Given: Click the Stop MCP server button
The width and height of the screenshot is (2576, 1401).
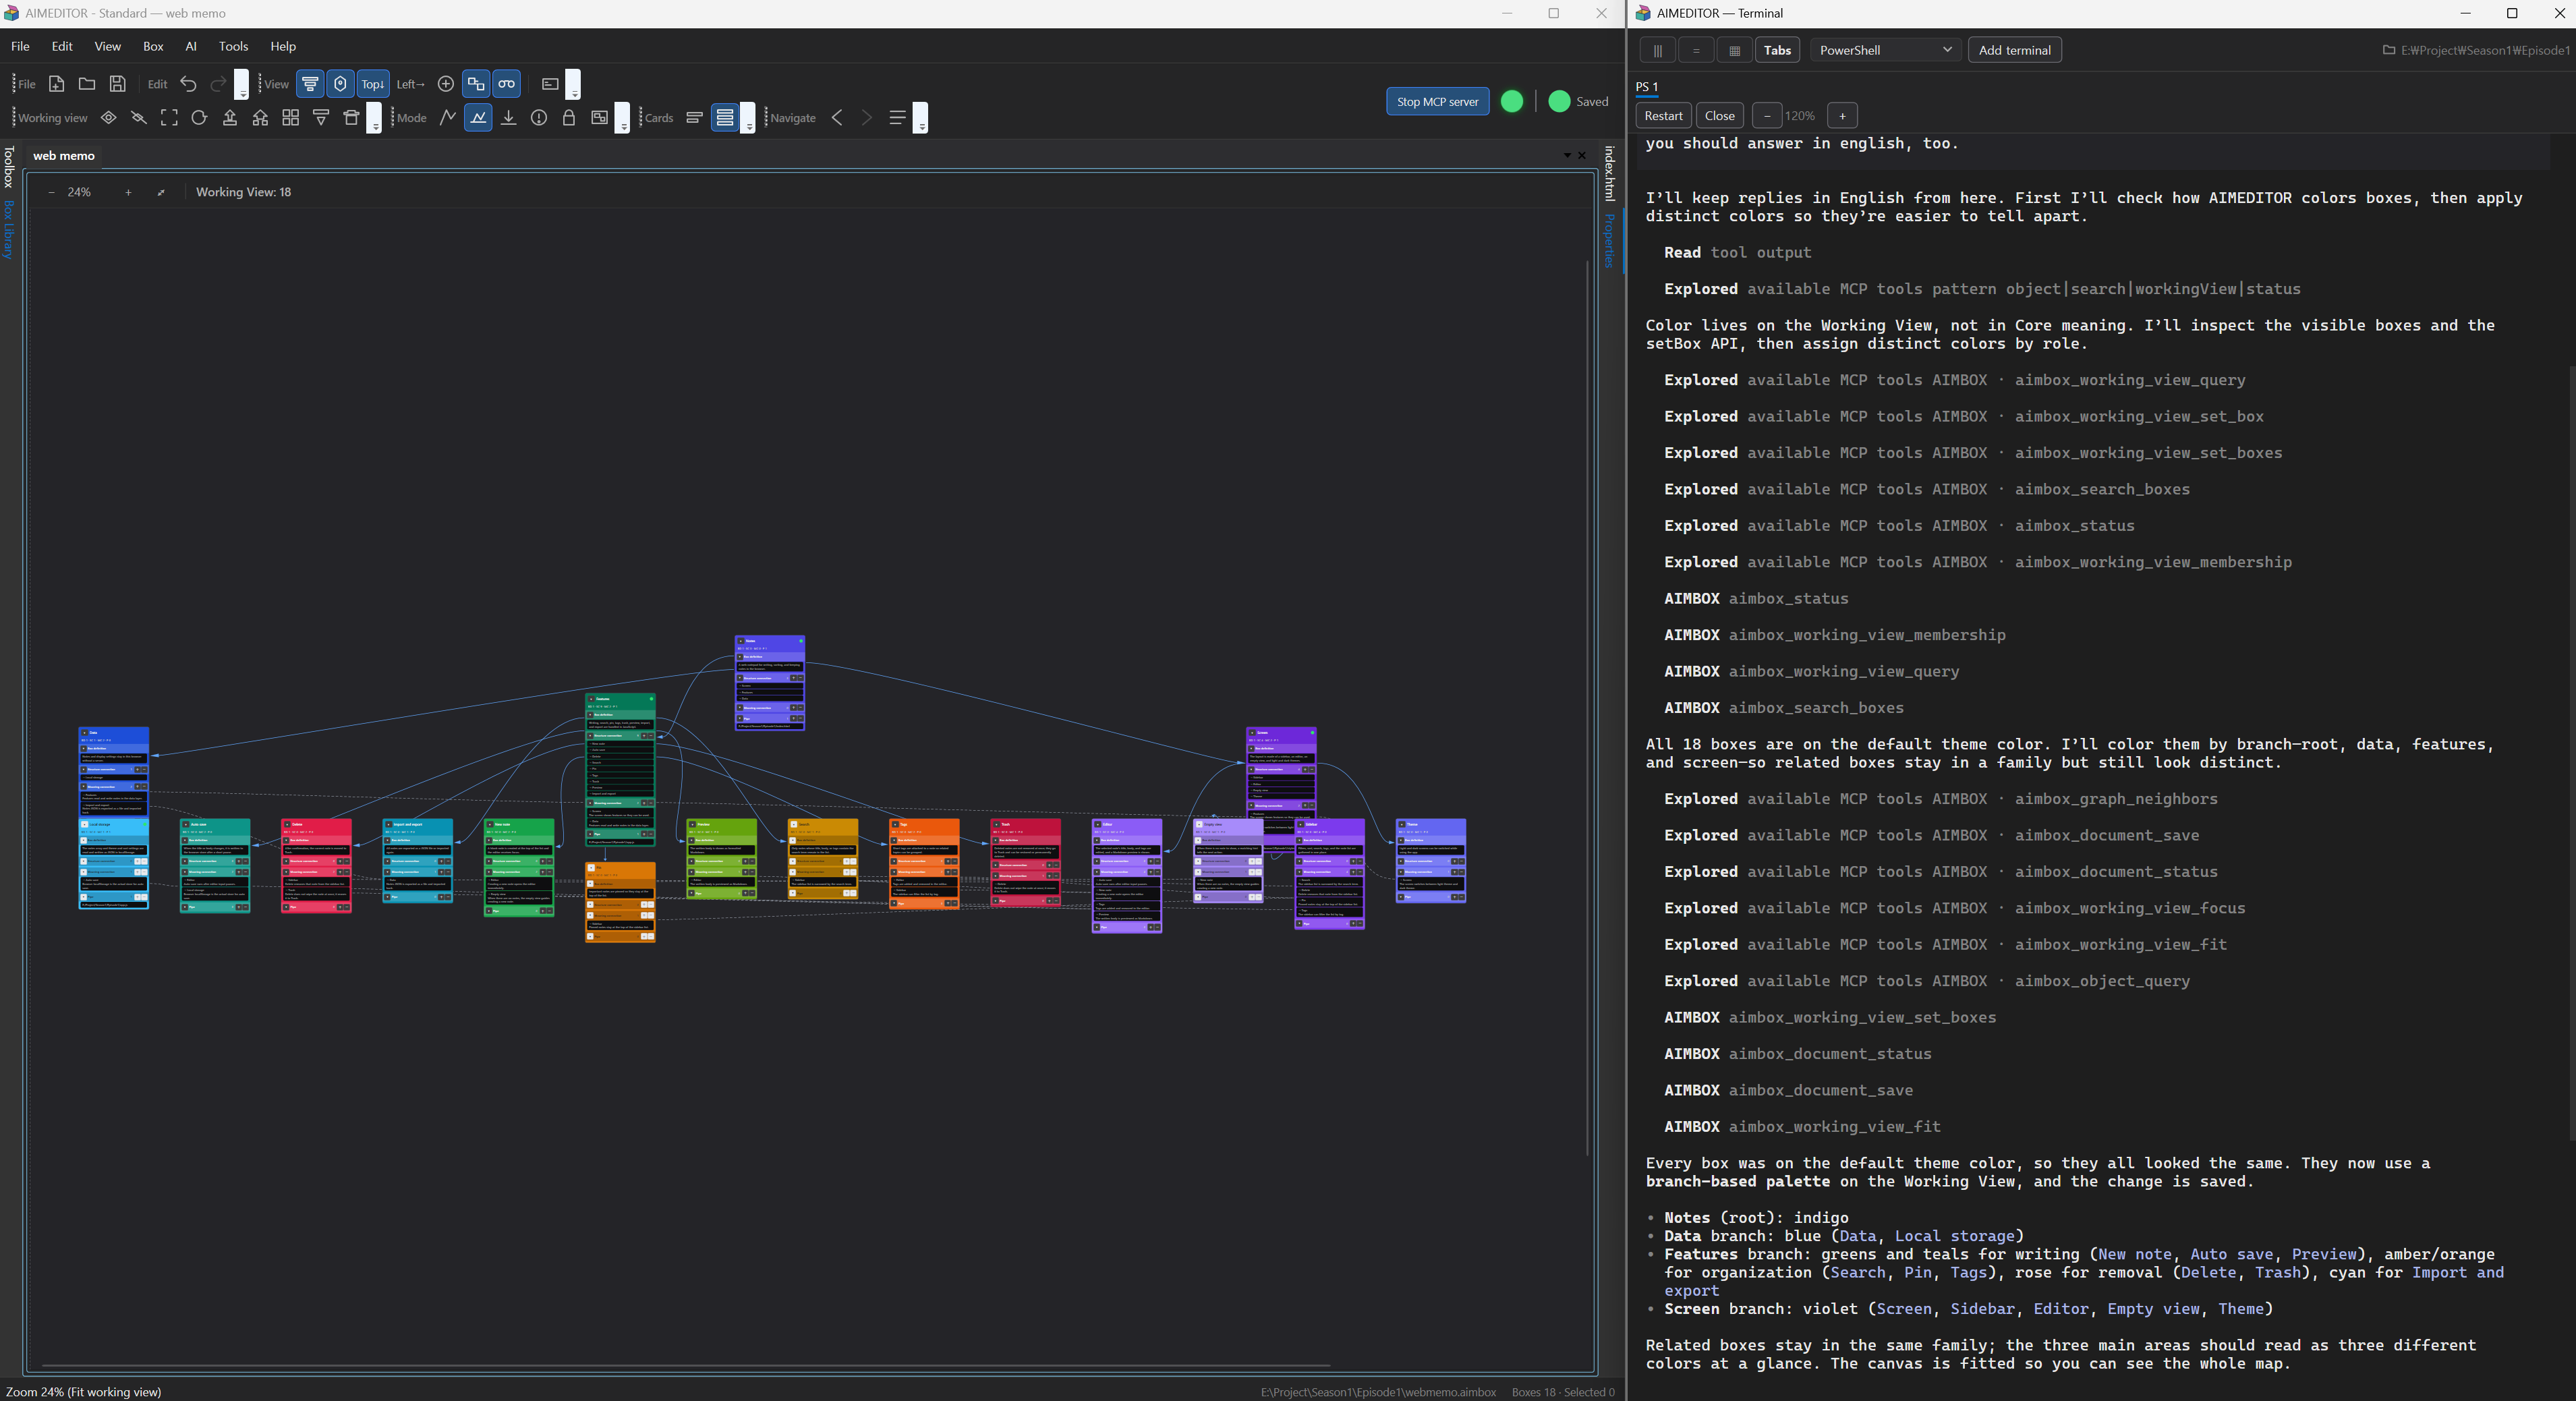Looking at the screenshot, I should pyautogui.click(x=1437, y=101).
